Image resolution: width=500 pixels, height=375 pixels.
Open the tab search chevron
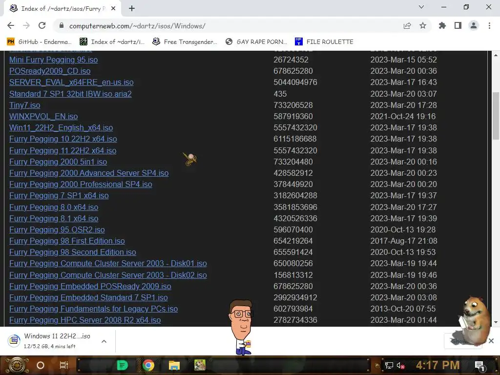(x=421, y=7)
